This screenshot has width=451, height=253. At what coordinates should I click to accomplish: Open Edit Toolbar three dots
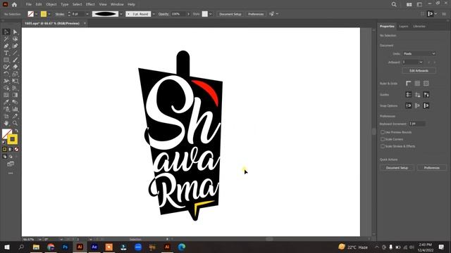coord(11,174)
